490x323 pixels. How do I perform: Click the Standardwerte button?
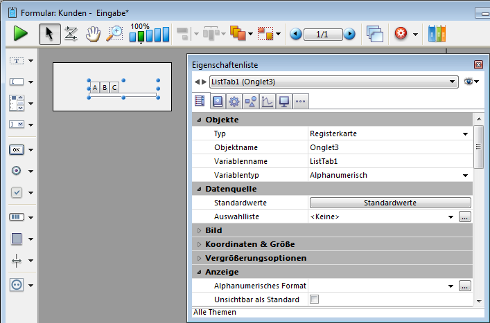(x=390, y=203)
